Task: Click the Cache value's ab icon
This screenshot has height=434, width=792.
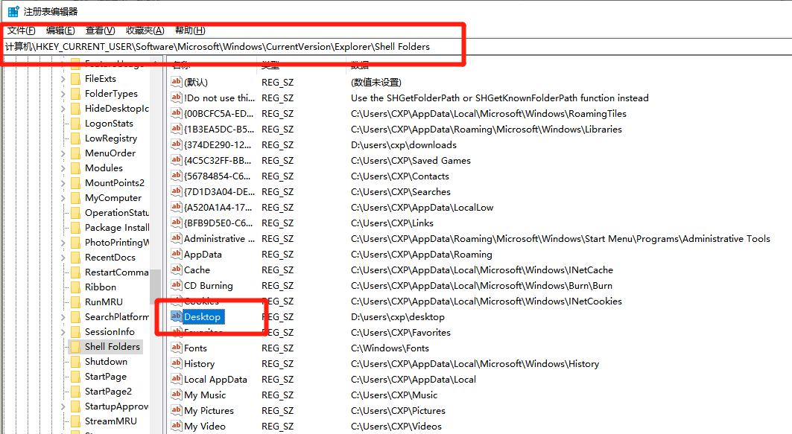Action: coord(176,269)
